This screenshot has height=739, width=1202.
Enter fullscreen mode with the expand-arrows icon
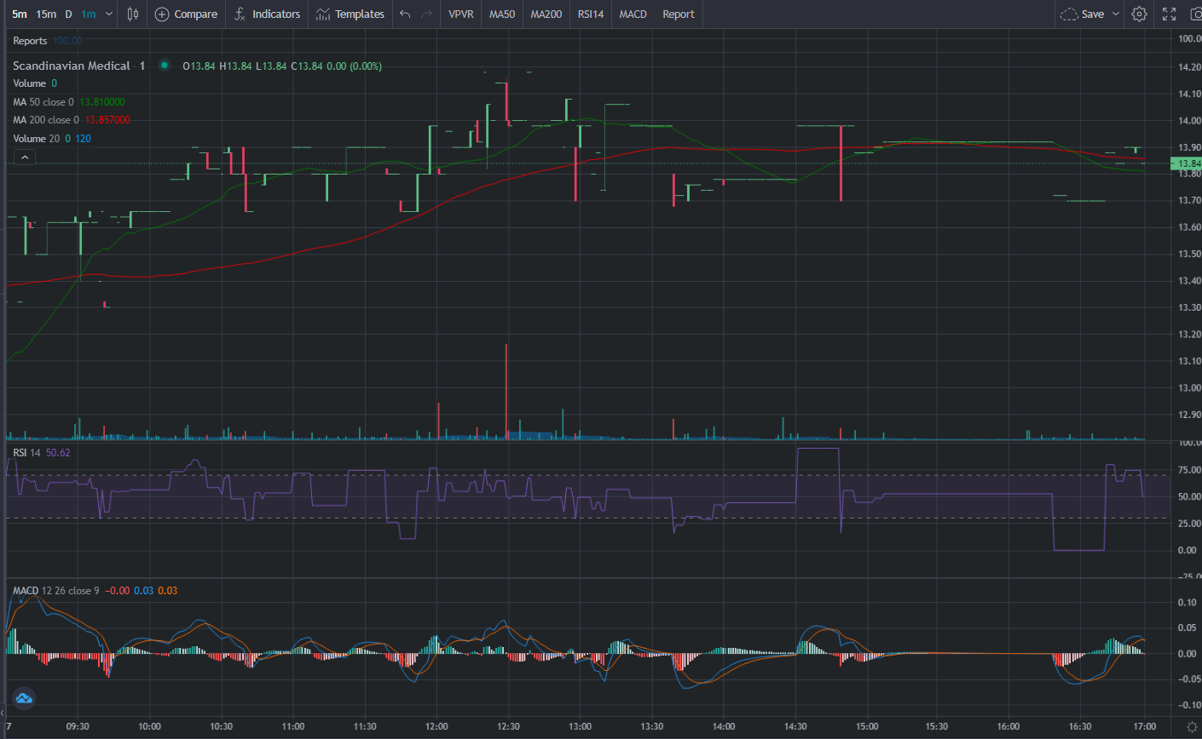(x=1170, y=14)
